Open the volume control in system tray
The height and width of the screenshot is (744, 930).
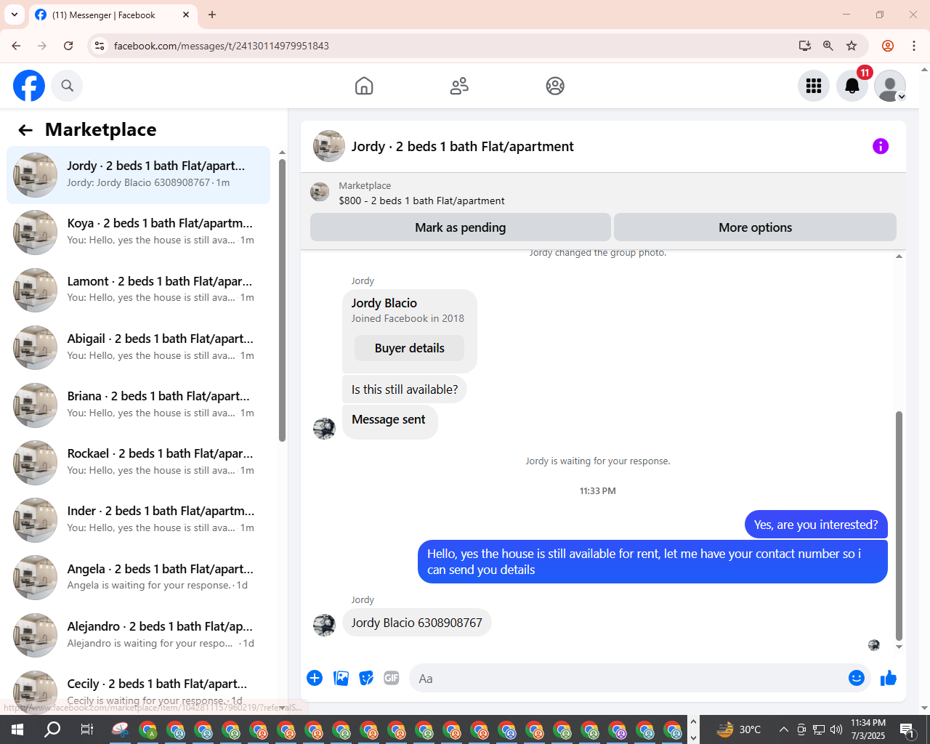[x=836, y=729]
